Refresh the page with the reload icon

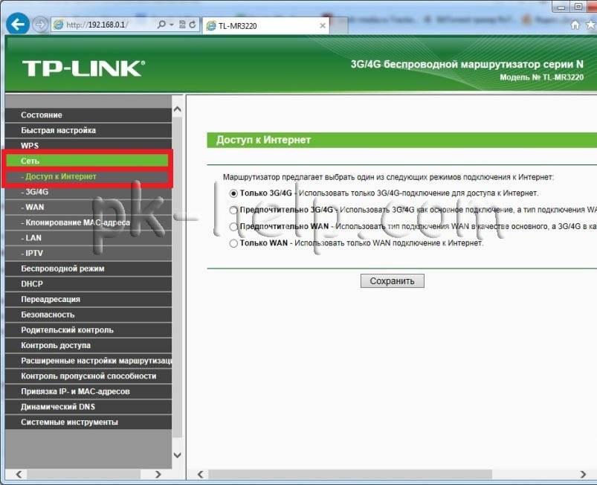193,25
